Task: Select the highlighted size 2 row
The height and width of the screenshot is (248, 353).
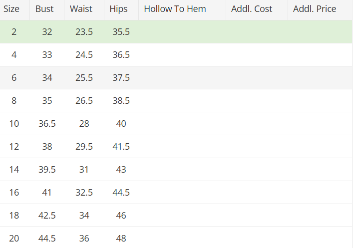Action: point(14,32)
